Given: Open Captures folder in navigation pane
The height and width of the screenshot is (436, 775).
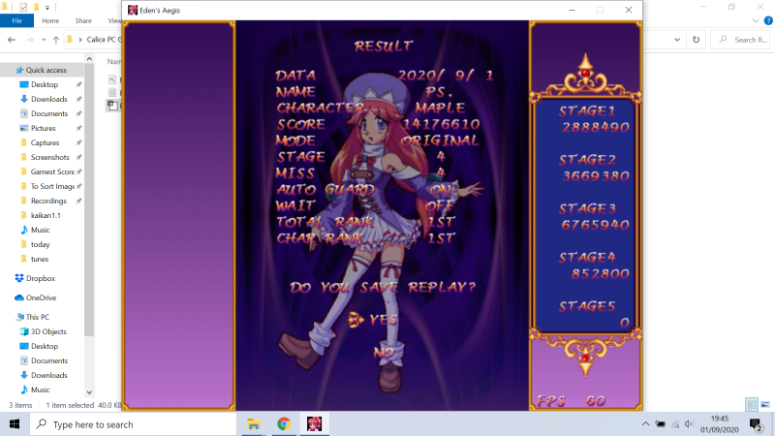Looking at the screenshot, I should click(x=45, y=142).
